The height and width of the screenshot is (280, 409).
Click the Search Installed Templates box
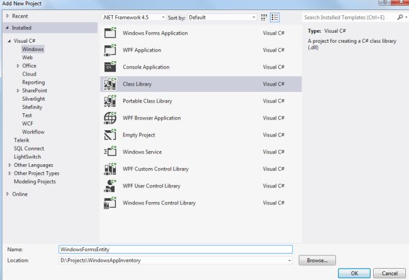[x=349, y=18]
